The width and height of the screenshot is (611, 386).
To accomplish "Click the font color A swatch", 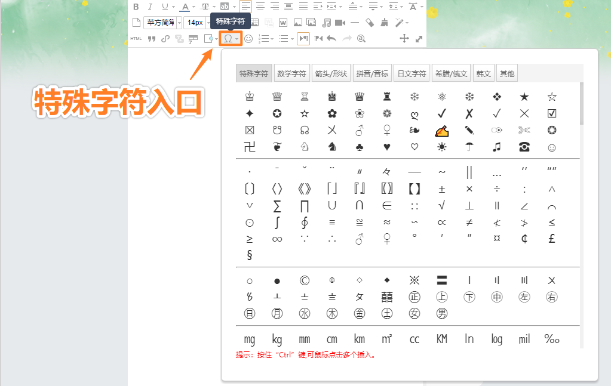I will (185, 7).
